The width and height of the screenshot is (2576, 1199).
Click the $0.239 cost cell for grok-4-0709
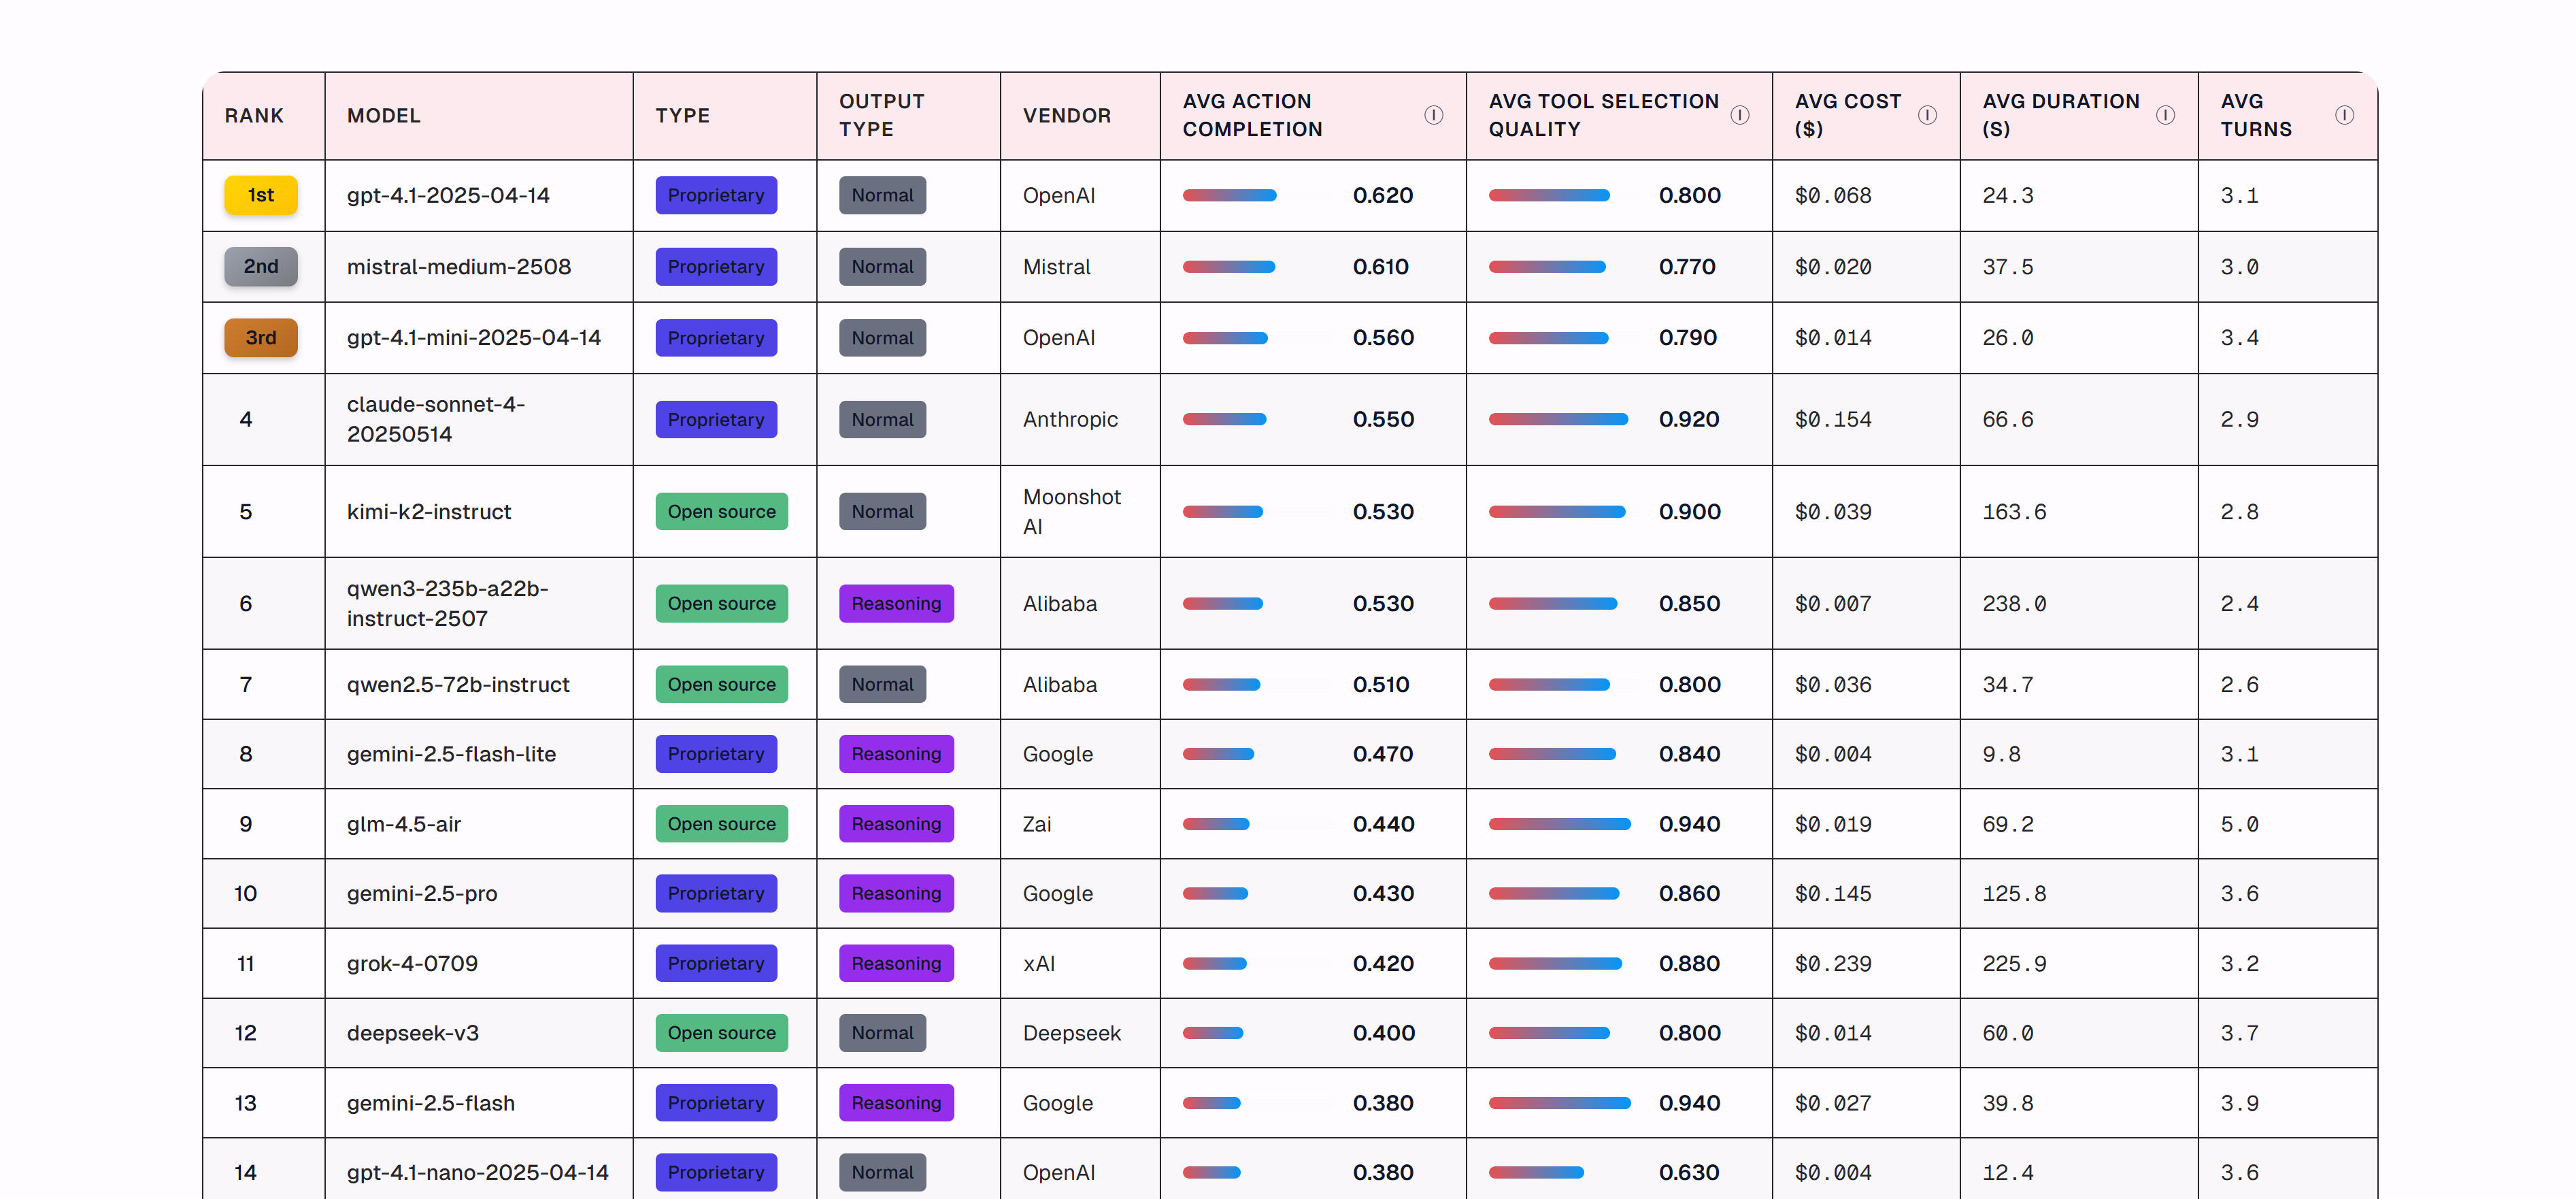[x=1832, y=964]
